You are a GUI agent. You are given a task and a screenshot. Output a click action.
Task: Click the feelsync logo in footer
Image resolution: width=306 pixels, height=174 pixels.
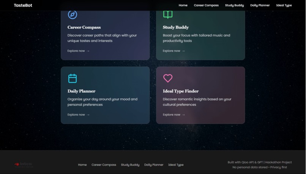[x=24, y=164]
